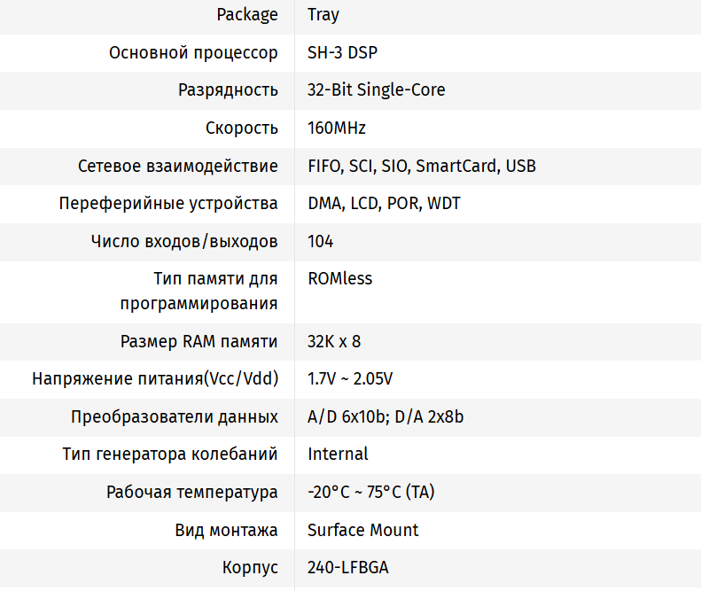Click the "FIFO, SCI, SIO, SmartCard, USB" value
Screen dimensions: 701x591
click(422, 167)
